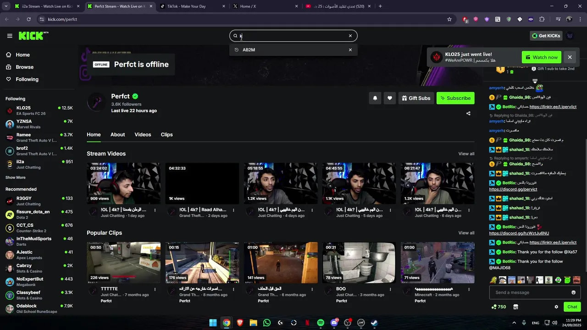
Task: Share the Perfct channel
Action: tap(468, 113)
